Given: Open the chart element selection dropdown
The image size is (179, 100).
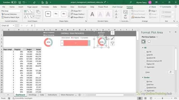Looking at the screenshot, I should [20, 11].
